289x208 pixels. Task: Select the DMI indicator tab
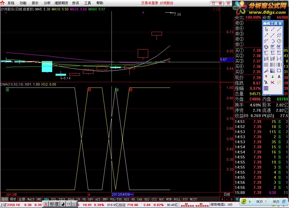[39, 199]
